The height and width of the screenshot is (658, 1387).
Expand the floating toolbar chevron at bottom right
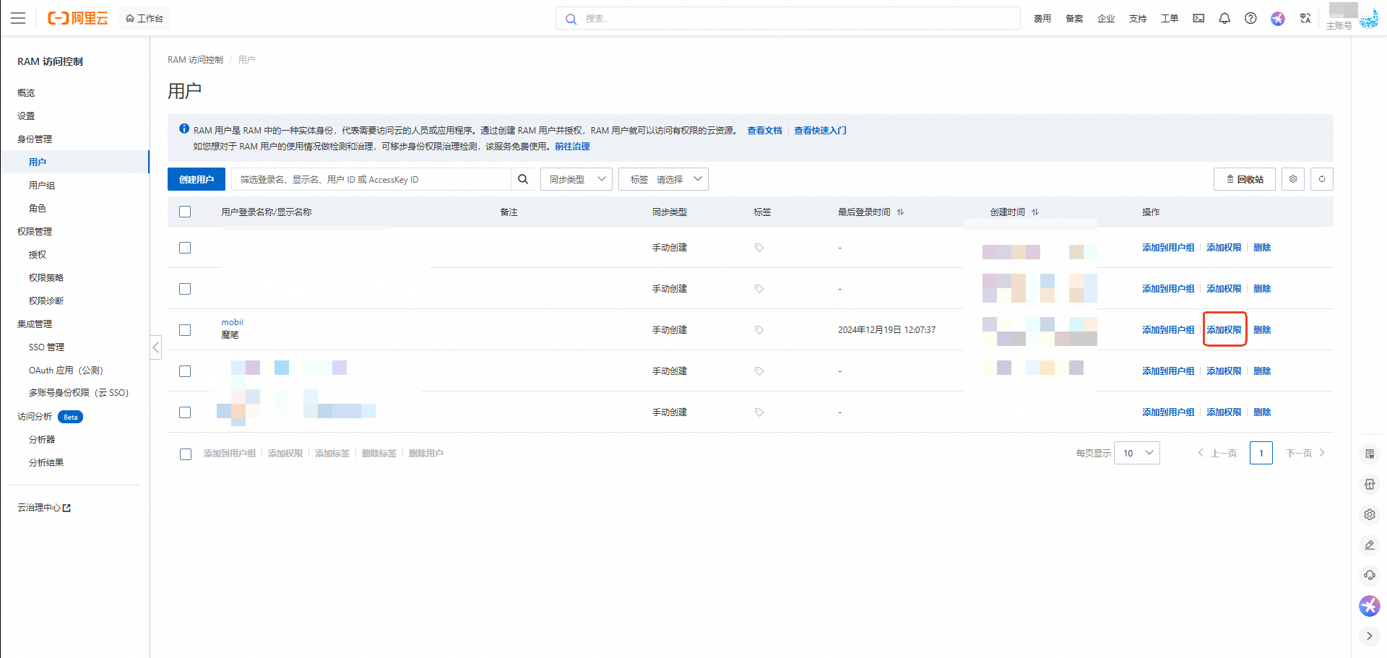coord(1370,636)
